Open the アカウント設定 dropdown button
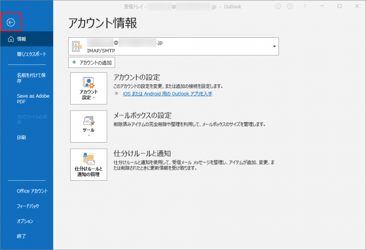The height and width of the screenshot is (250, 366). tap(88, 88)
